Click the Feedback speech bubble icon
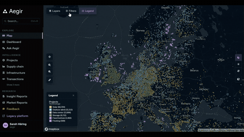 4,109
